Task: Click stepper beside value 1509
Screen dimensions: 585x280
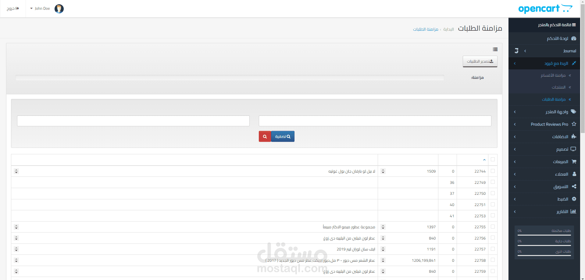Action: (x=383, y=171)
